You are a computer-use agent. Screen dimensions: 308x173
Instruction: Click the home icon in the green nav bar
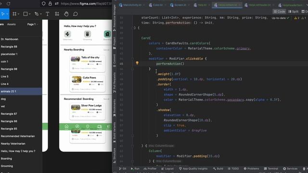coord(66,126)
